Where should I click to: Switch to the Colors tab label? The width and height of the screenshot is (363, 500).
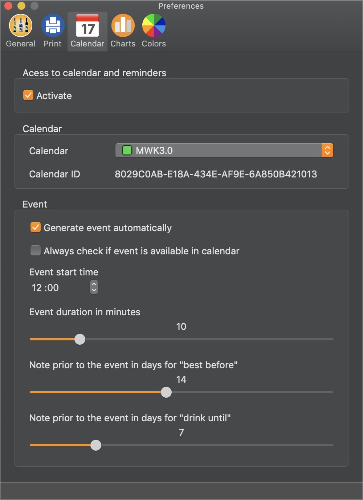click(x=154, y=44)
